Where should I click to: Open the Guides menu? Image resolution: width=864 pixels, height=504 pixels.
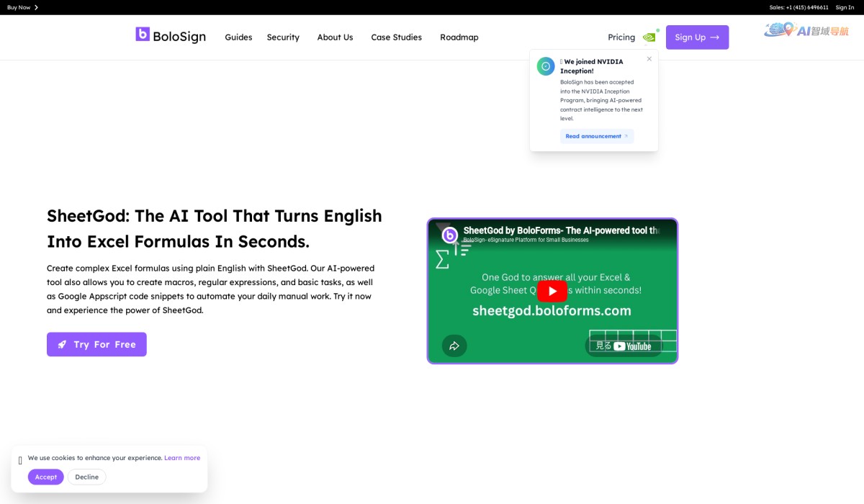238,37
